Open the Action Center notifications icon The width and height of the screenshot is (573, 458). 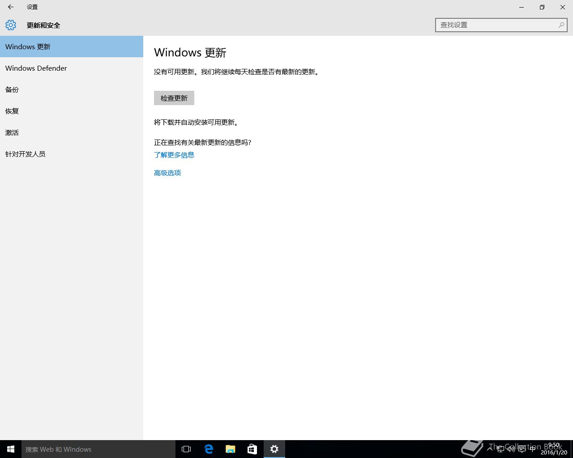tap(522, 449)
